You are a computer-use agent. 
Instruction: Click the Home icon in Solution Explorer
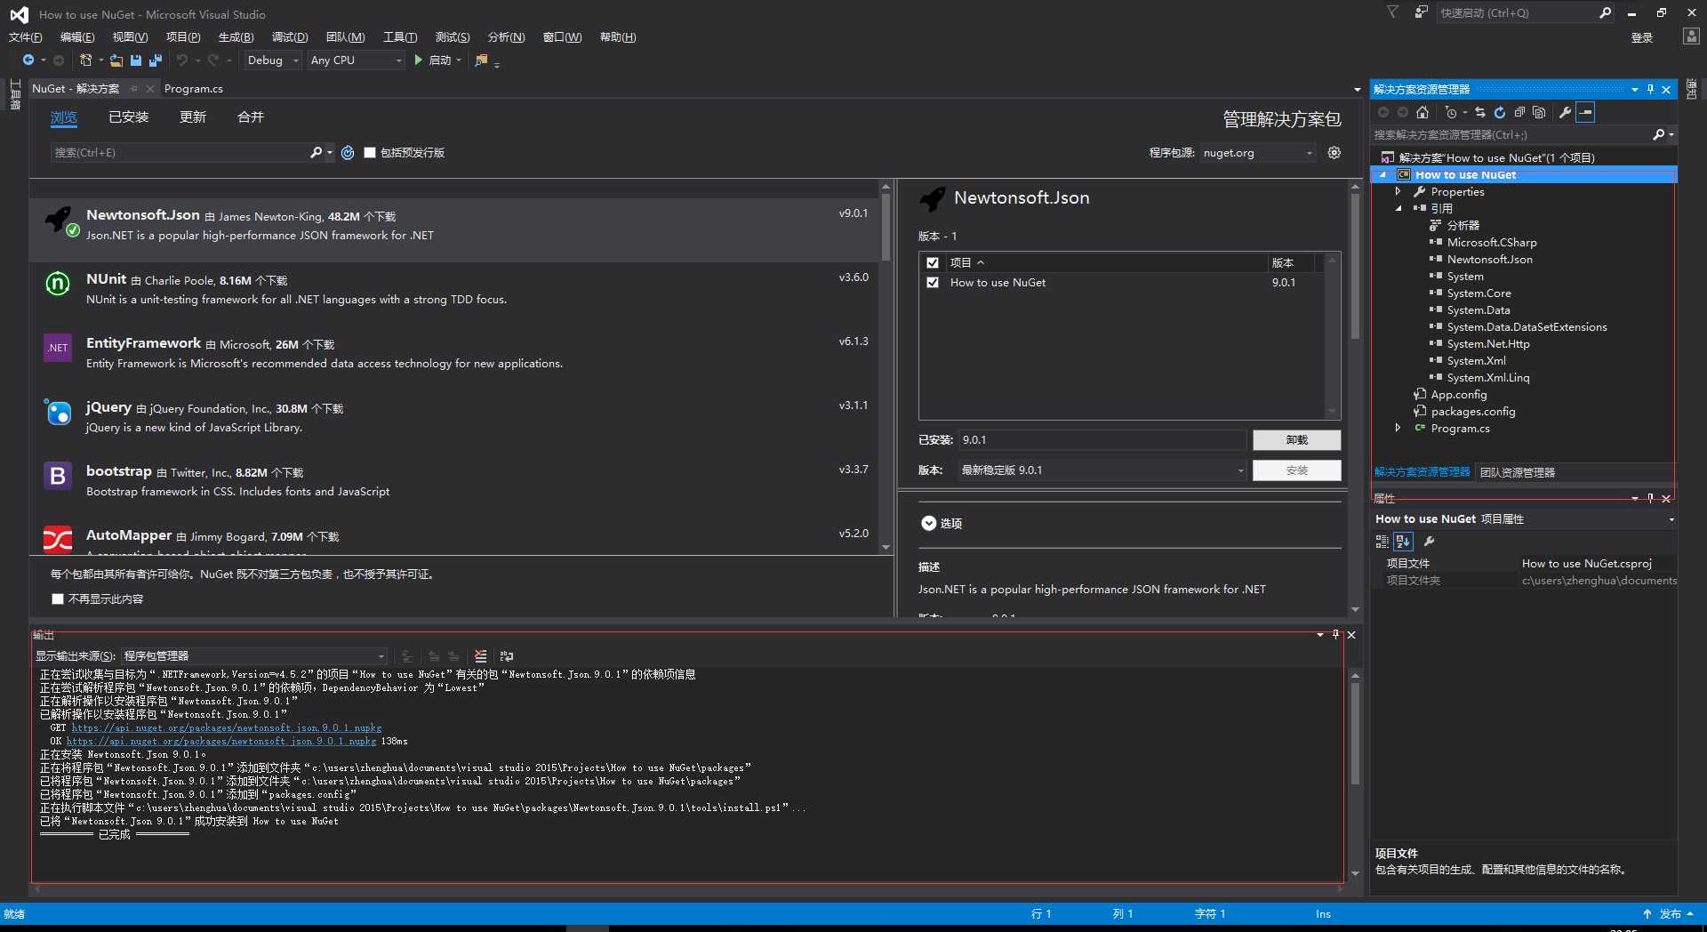click(1422, 112)
